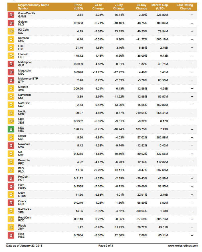Image resolution: width=202 pixels, height=252 pixels.
Task: Open the www.weissratings.com footer link
Action: [x=183, y=246]
